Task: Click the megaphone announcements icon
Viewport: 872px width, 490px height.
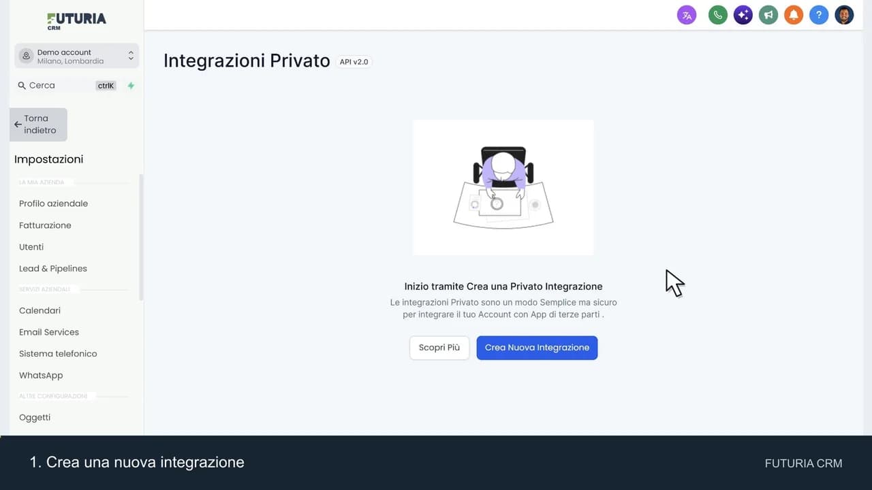Action: click(x=768, y=15)
